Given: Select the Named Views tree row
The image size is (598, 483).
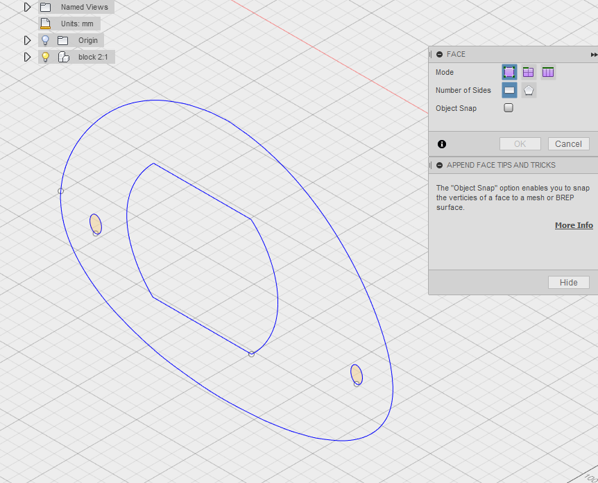Looking at the screenshot, I should click(x=76, y=7).
